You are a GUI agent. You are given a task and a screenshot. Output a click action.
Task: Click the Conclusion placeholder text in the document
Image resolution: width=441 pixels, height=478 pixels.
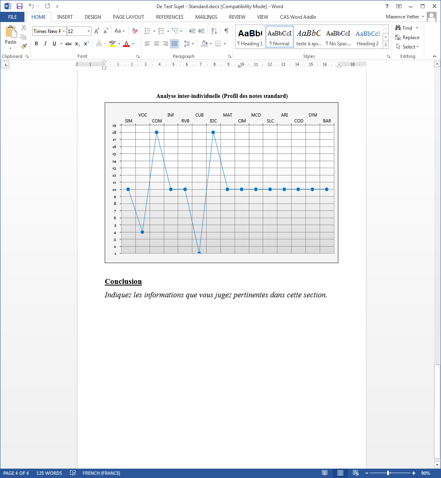[x=216, y=295]
